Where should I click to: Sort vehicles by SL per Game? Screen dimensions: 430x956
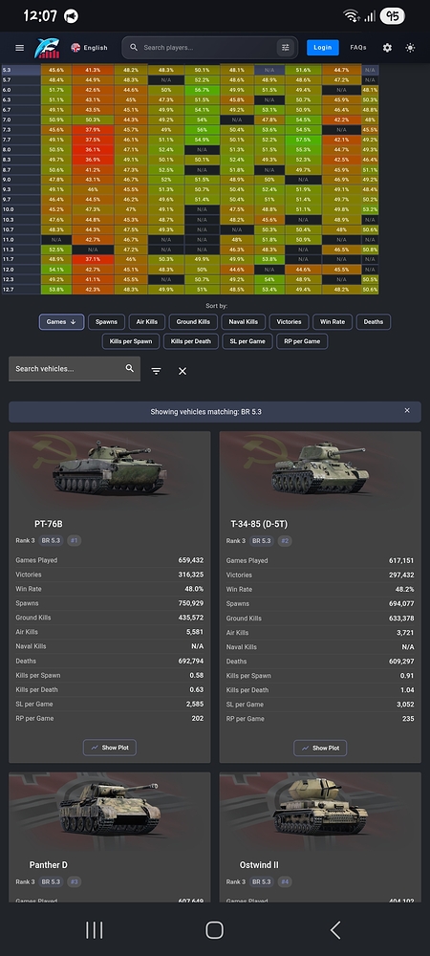coord(247,341)
